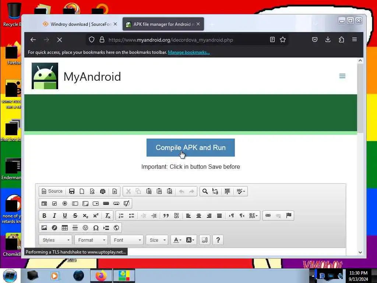Insert a bulleted list
Image resolution: width=377 pixels, height=283 pixels.
coord(131,216)
